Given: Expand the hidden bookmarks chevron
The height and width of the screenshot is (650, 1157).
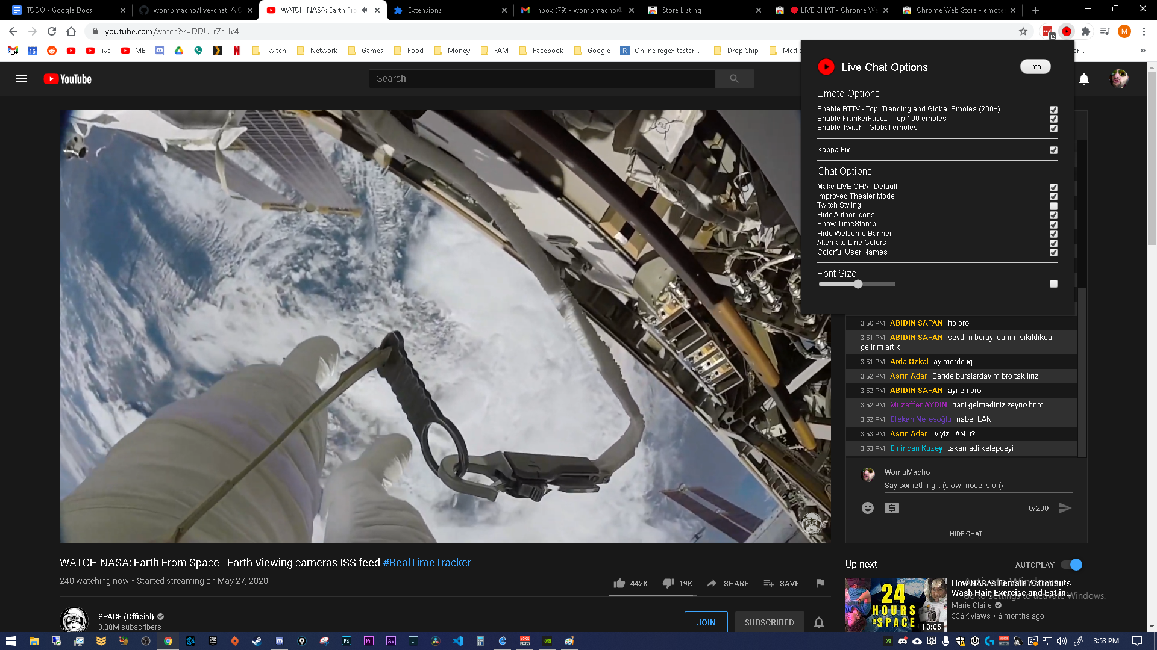Looking at the screenshot, I should [1143, 51].
